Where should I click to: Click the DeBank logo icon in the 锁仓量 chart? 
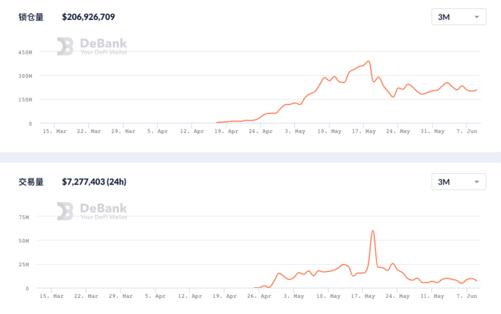65,46
